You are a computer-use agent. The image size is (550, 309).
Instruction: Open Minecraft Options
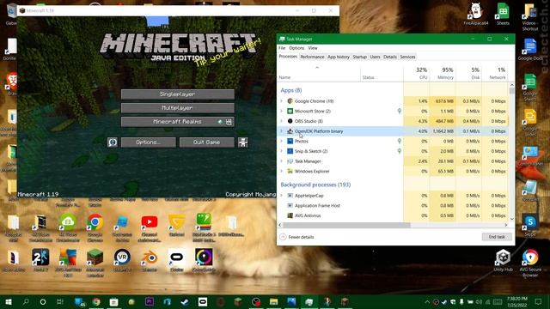149,142
